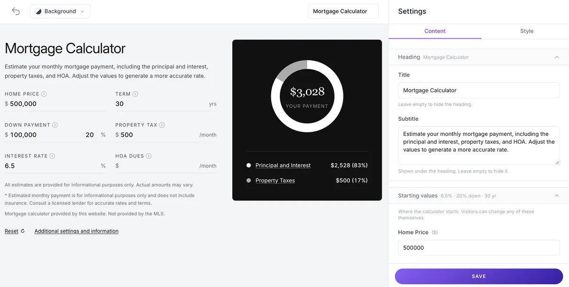
Task: Click the Reset circular arrow icon
Action: (23, 231)
